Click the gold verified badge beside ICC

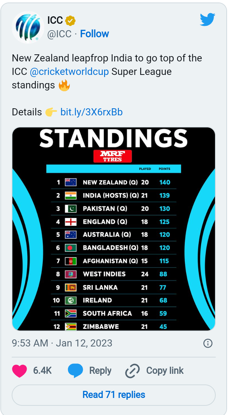pos(70,20)
